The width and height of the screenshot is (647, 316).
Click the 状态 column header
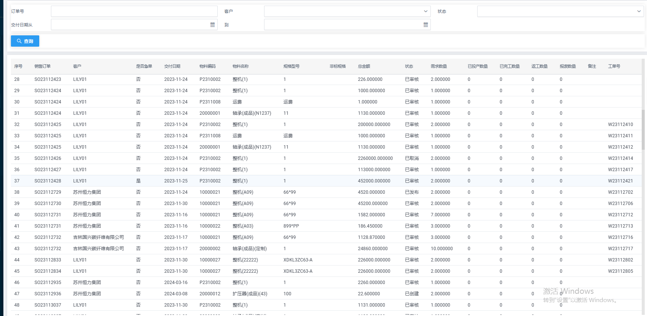pyautogui.click(x=409, y=66)
